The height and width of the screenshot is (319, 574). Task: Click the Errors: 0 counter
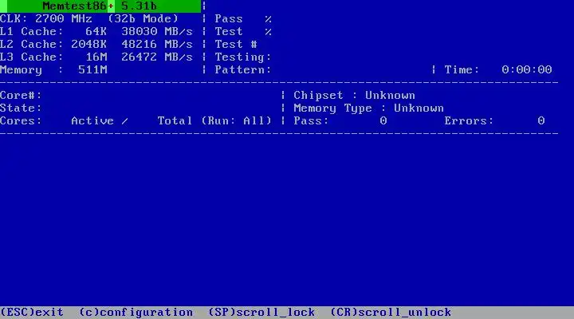tap(494, 121)
